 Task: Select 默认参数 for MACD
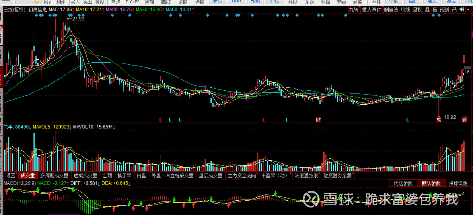[432, 183]
